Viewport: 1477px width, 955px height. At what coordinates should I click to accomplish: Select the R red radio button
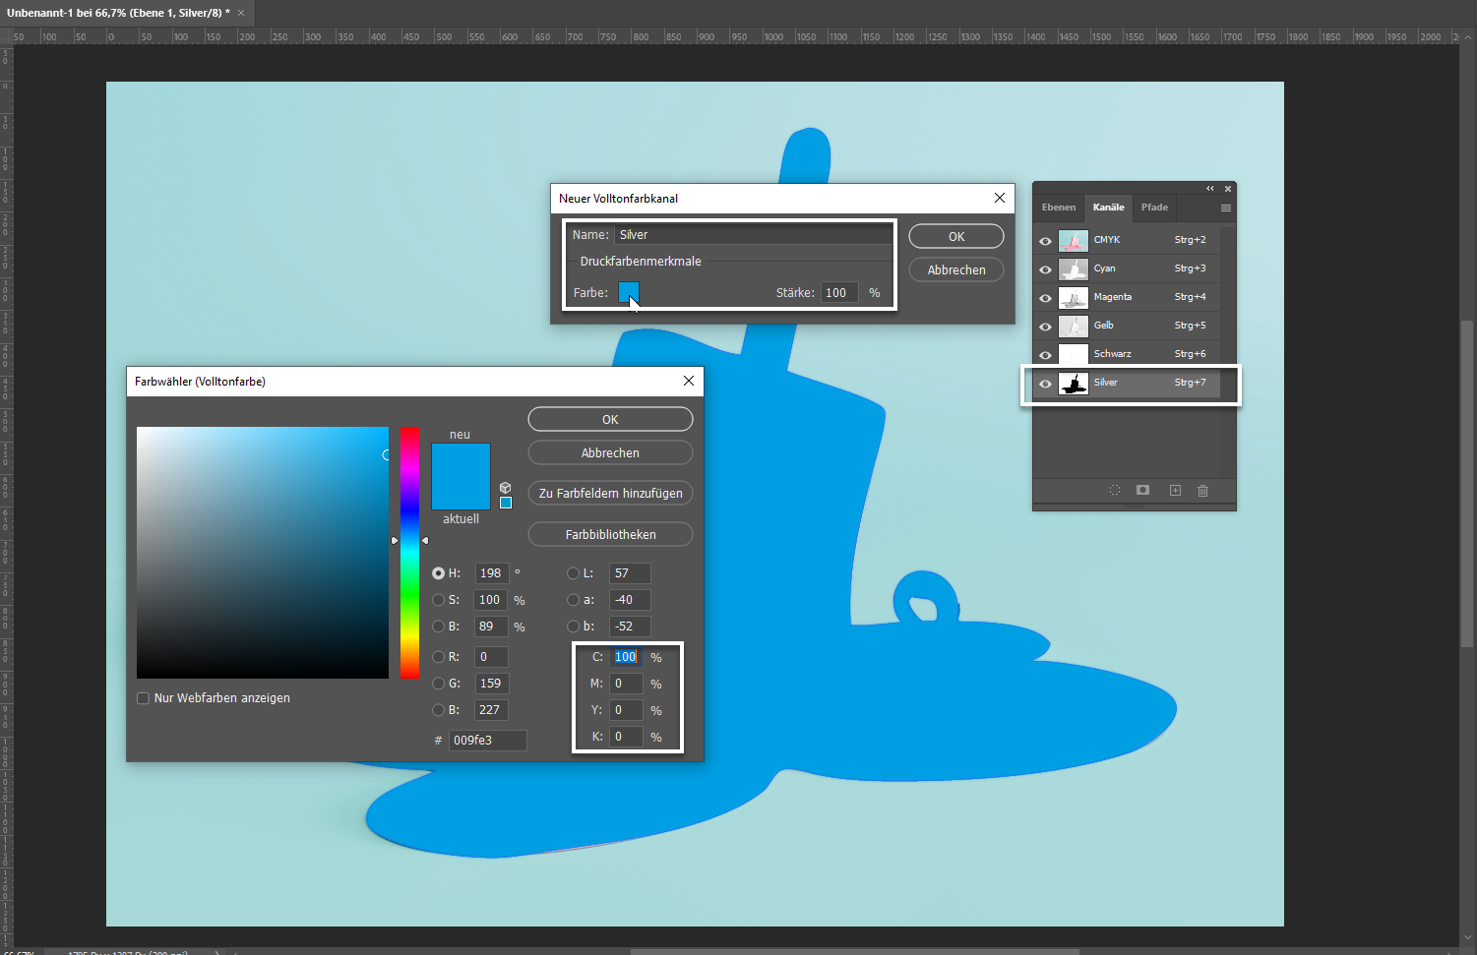(438, 657)
